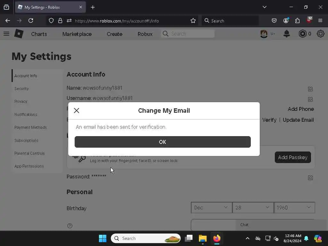
Task: Open File Explorer from the taskbar
Action: (203, 238)
